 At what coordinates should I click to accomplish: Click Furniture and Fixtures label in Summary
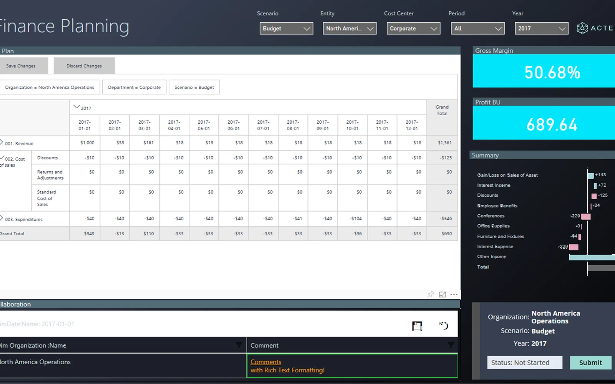point(500,237)
